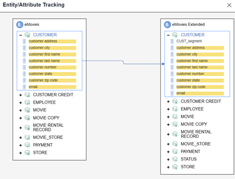Click the MOVIE_STORE entity icon in eMovies
The height and width of the screenshot is (179, 235).
27,137
